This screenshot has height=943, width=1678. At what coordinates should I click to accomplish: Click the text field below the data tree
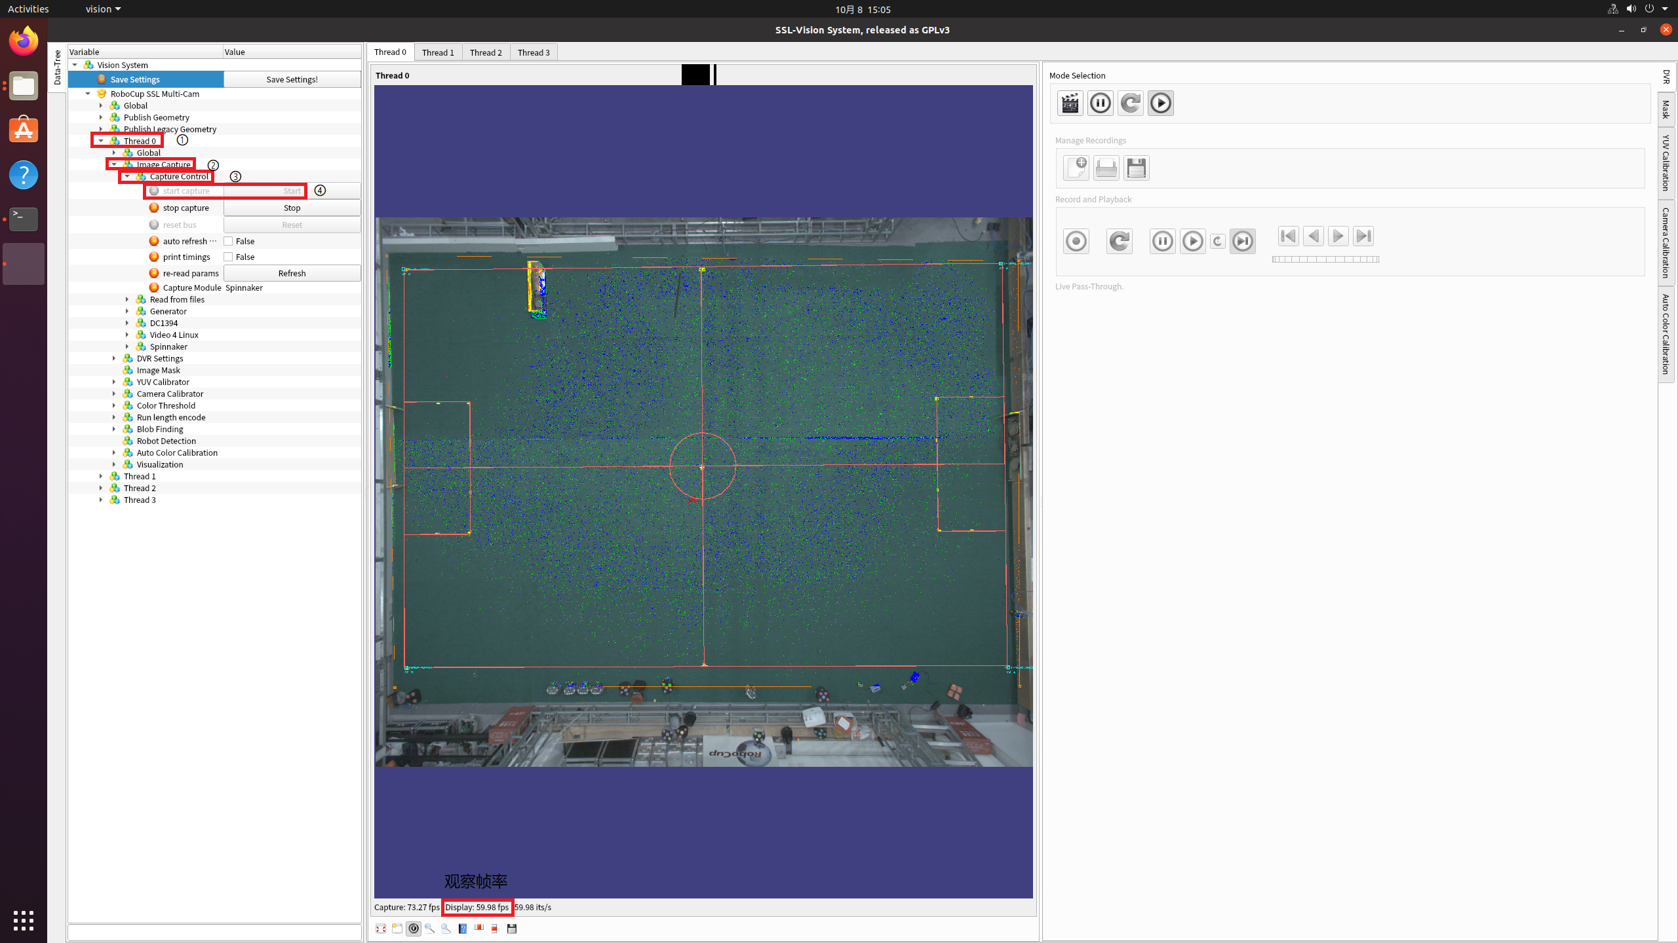214,933
